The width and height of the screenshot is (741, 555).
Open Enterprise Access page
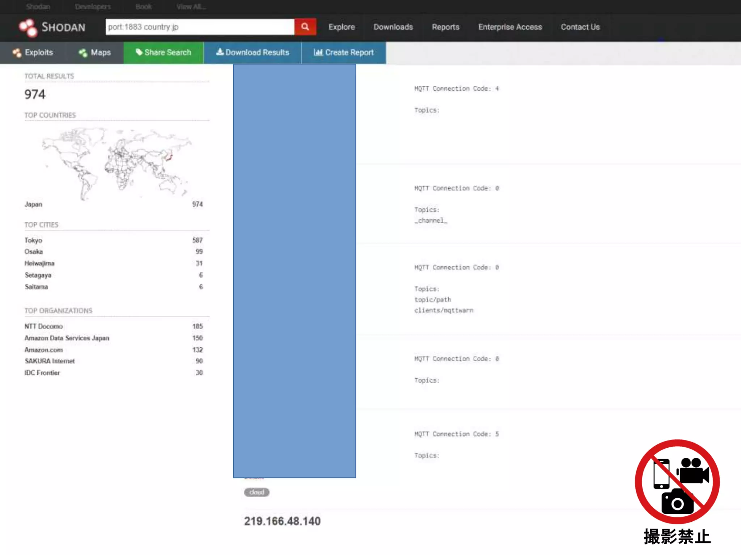click(510, 27)
